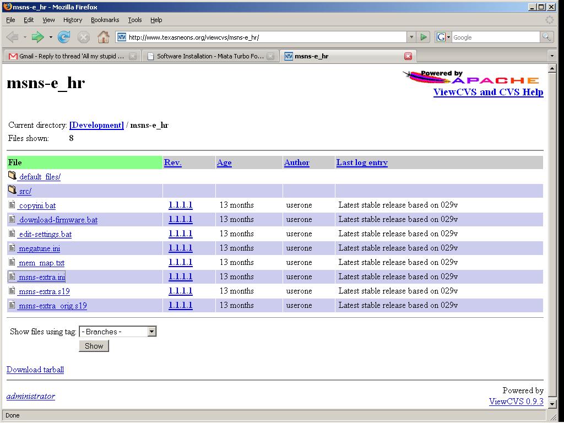Screen dimensions: 564x423
Task: Switch to the Software Installation tab
Action: click(x=210, y=56)
